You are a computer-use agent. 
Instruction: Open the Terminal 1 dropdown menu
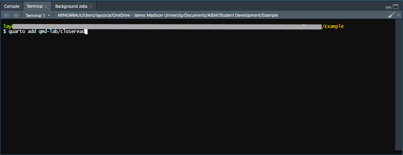point(38,16)
